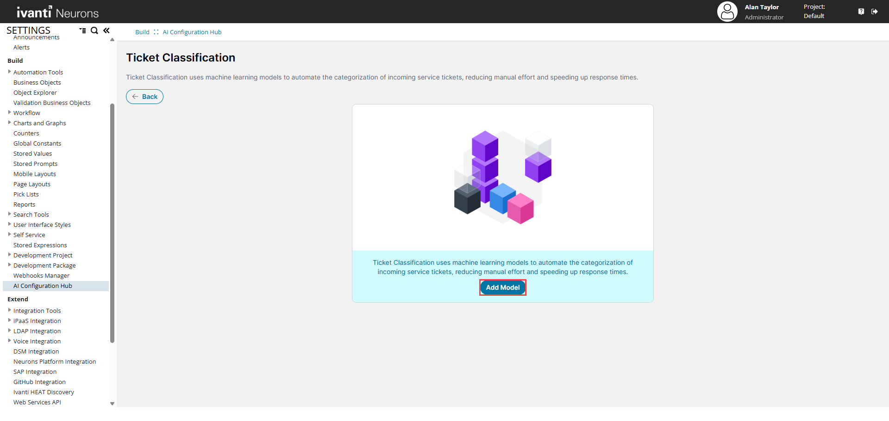
Task: Open Counters settings item
Action: [26, 134]
